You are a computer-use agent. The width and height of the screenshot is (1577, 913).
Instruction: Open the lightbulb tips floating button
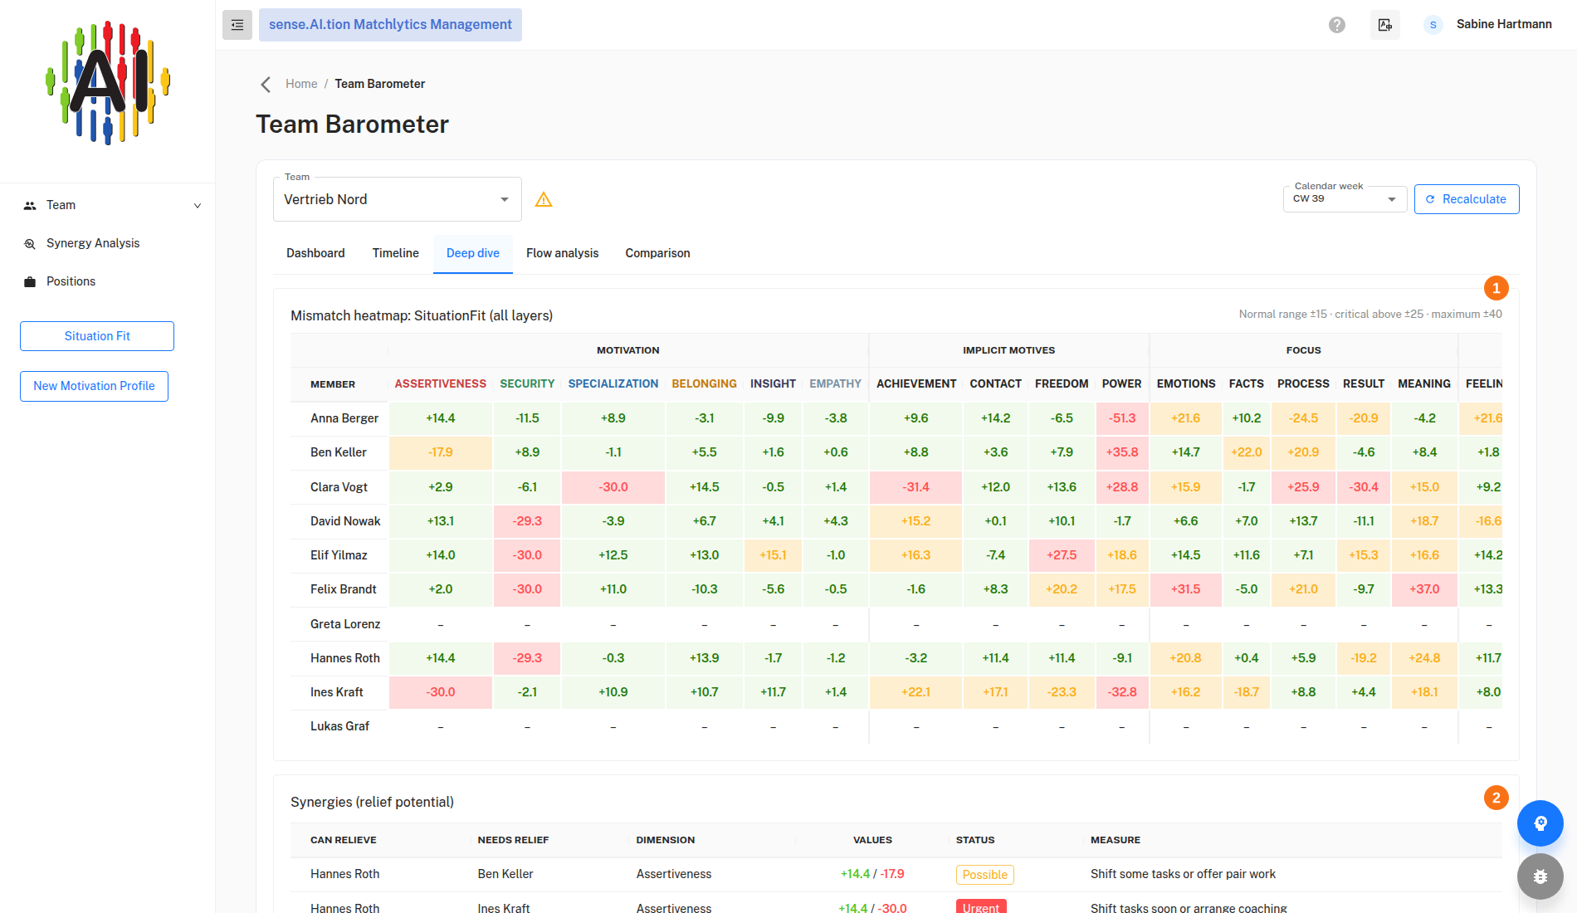[x=1540, y=823]
